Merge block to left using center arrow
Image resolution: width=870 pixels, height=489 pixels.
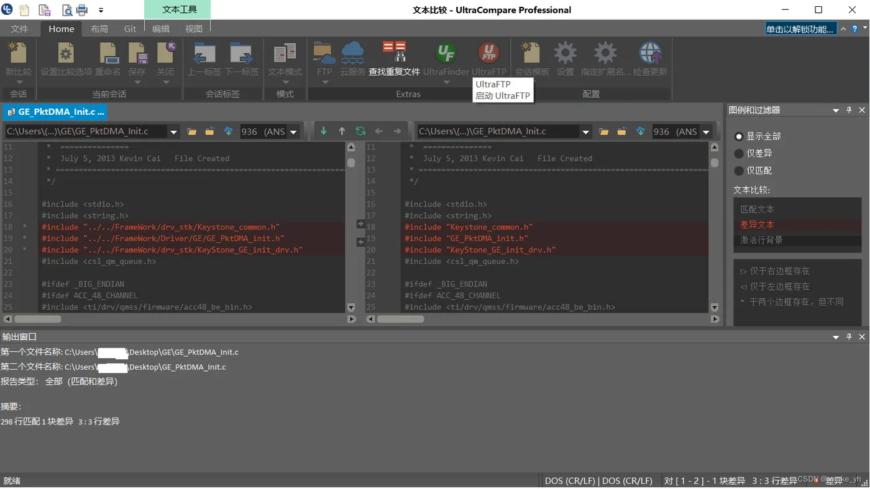pyautogui.click(x=360, y=242)
